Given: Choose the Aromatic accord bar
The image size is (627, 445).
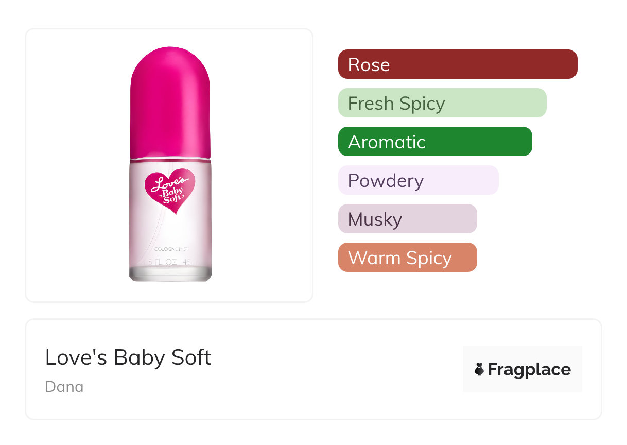Looking at the screenshot, I should click(434, 142).
